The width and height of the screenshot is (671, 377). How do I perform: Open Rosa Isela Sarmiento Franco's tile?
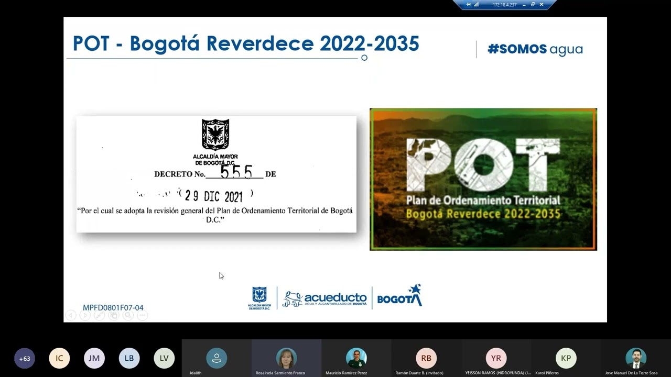[286, 358]
